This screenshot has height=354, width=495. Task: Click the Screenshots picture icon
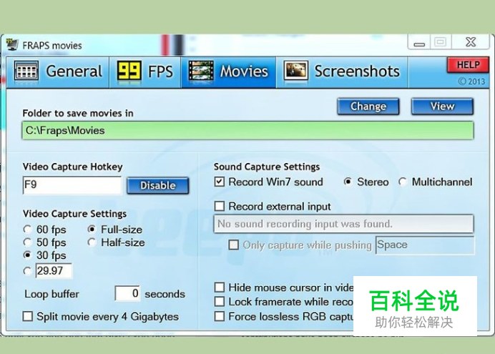pyautogui.click(x=296, y=71)
